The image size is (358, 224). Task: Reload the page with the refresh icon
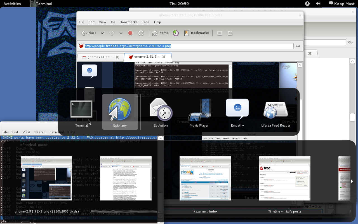(x=141, y=33)
